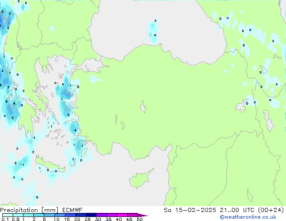Click the '21..00 UTC' time text
The image size is (286, 221).
click(238, 210)
